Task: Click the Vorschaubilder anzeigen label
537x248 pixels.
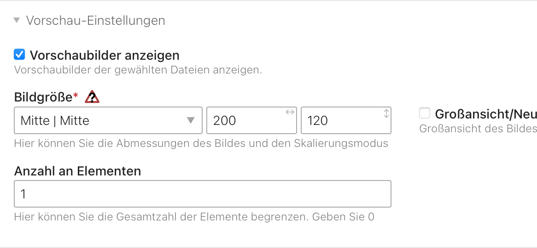Action: [105, 55]
